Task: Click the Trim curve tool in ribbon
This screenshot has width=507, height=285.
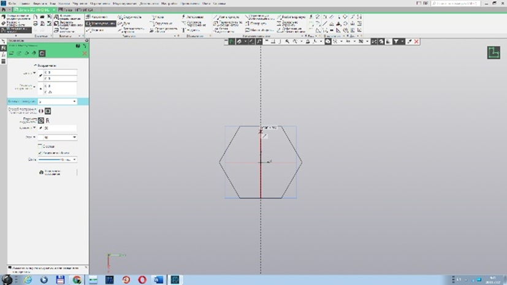Action: point(226,17)
